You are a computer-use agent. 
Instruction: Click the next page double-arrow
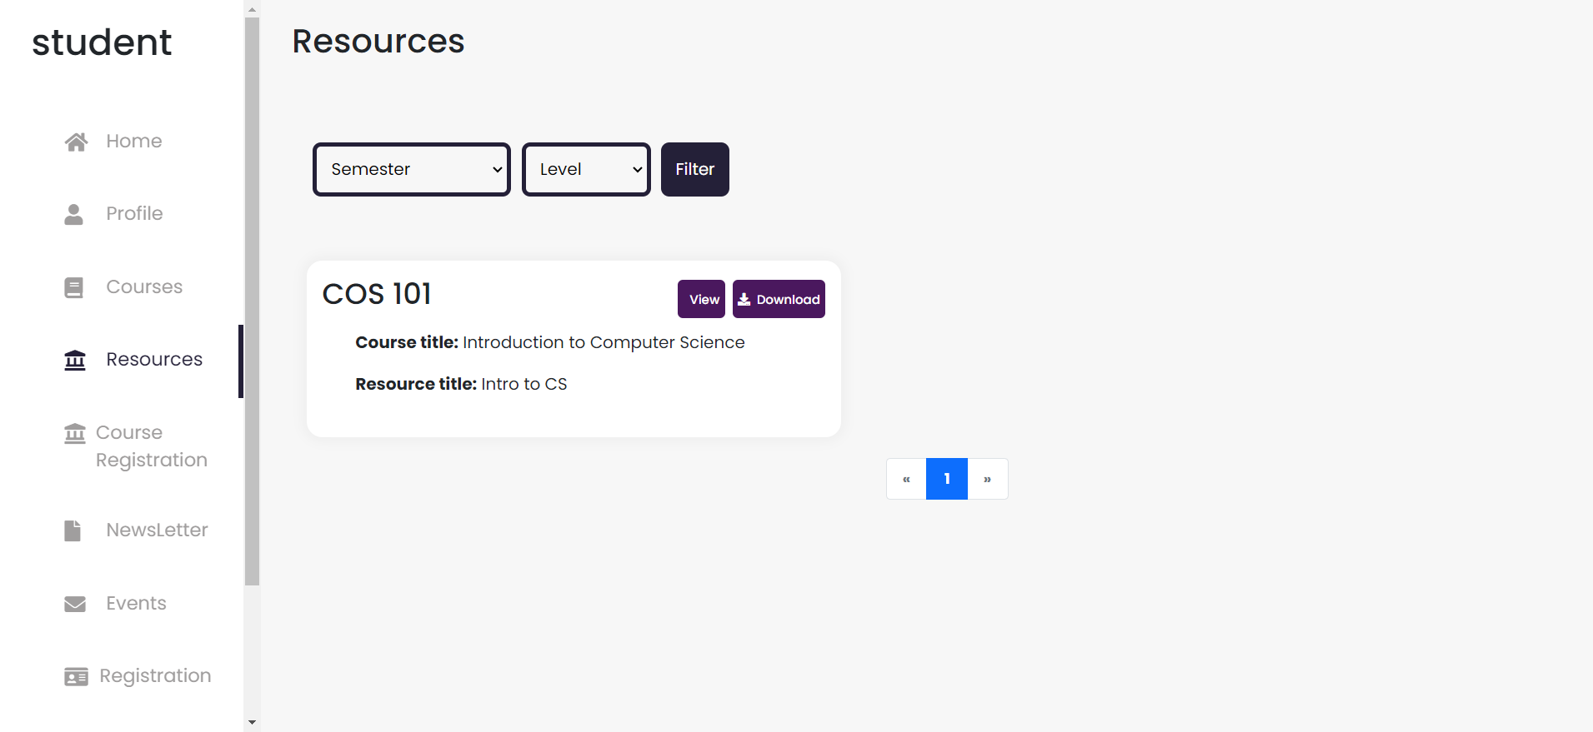coord(987,479)
